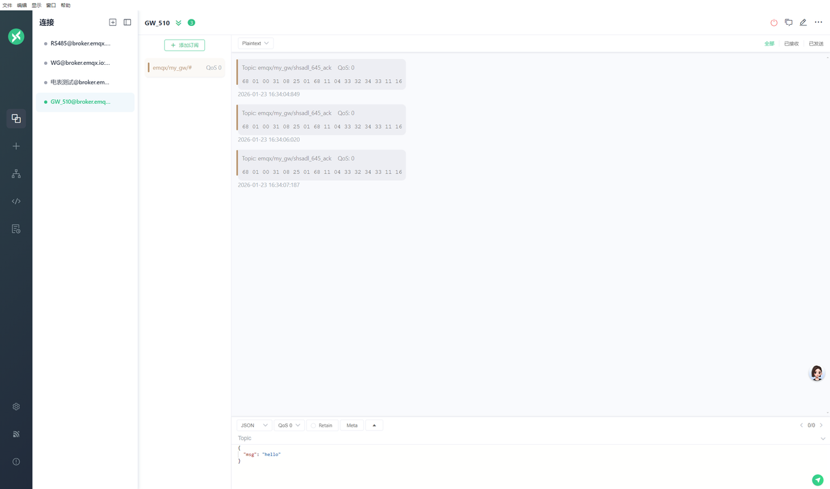The image size is (830, 489).
Task: Toggle the connections list layout icon
Action: (127, 22)
